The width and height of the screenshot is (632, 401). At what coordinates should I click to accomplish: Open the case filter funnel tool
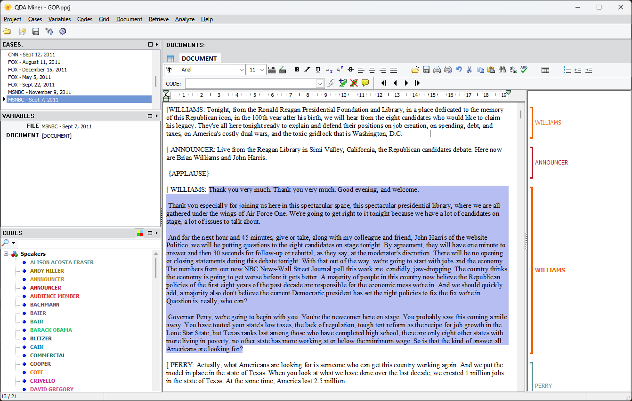(x=49, y=31)
